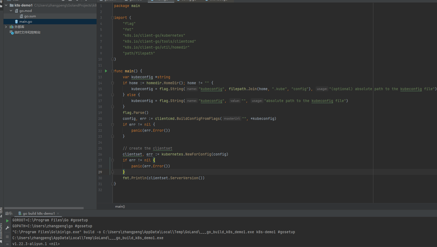Click 'clientcmd.BuildConfigFromFlags' call
The image size is (437, 247).
click(187, 119)
